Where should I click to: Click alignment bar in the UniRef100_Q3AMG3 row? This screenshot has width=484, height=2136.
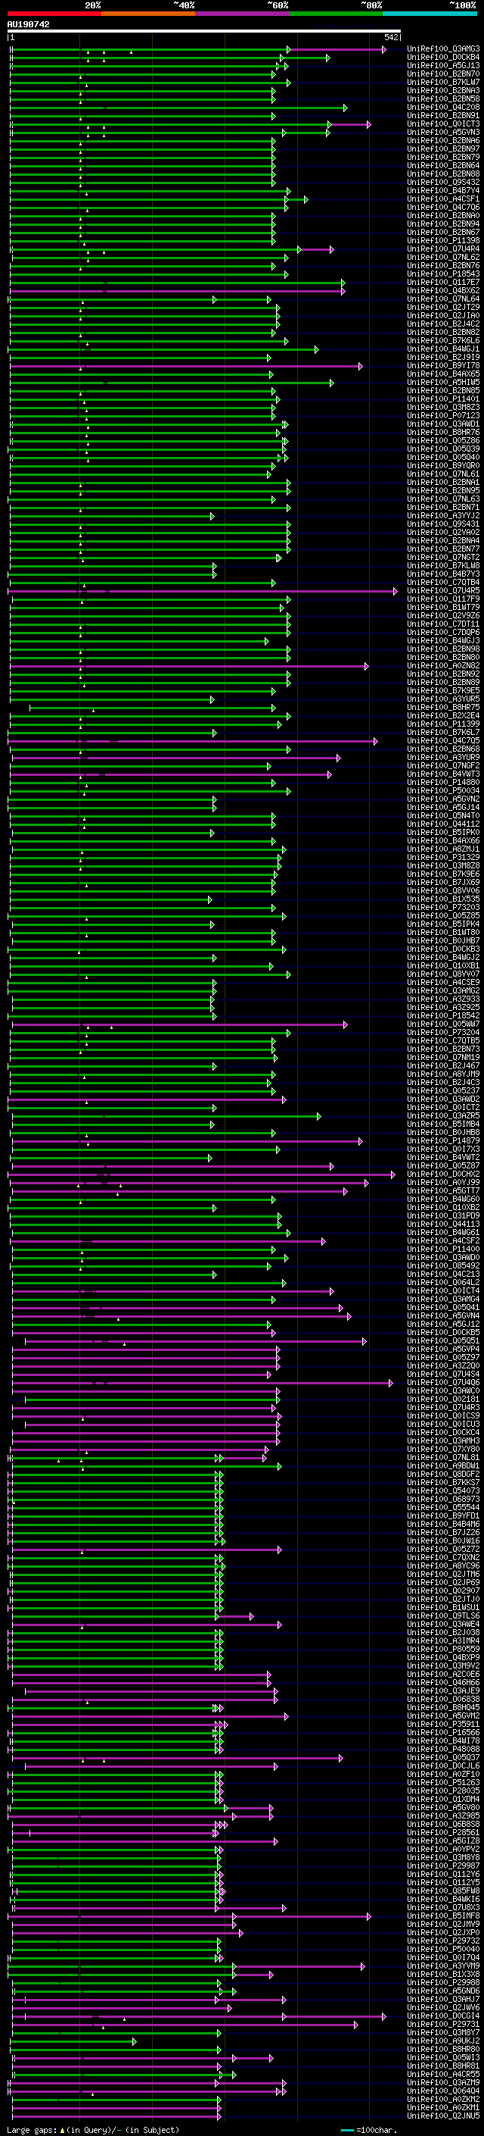[x=197, y=50]
